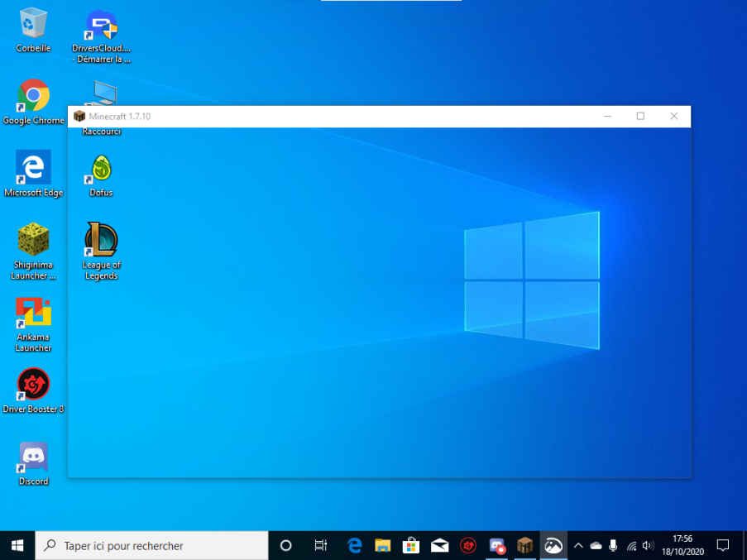This screenshot has height=560, width=747.
Task: Close the Minecraft 1.7.10 window
Action: (673, 116)
